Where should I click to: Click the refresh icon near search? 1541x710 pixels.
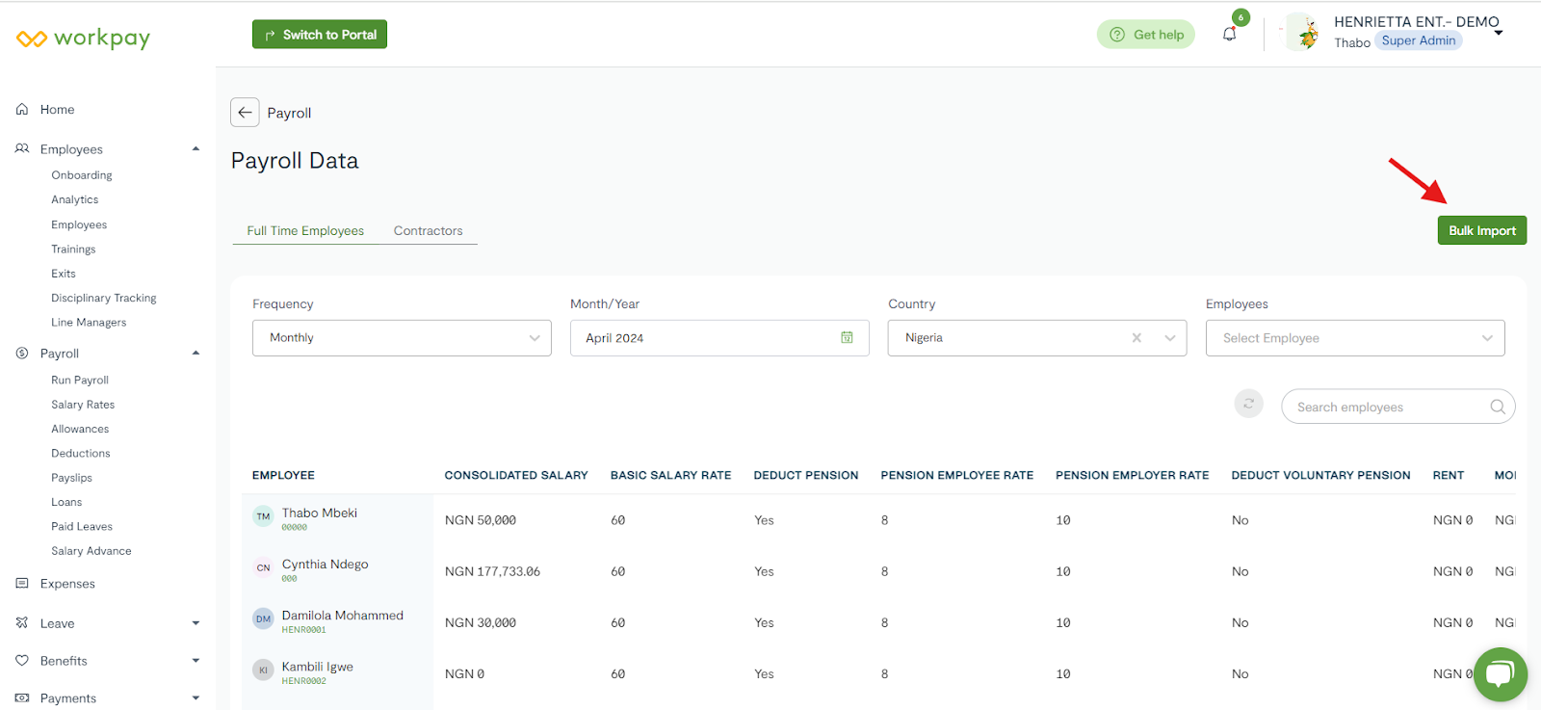(1248, 404)
